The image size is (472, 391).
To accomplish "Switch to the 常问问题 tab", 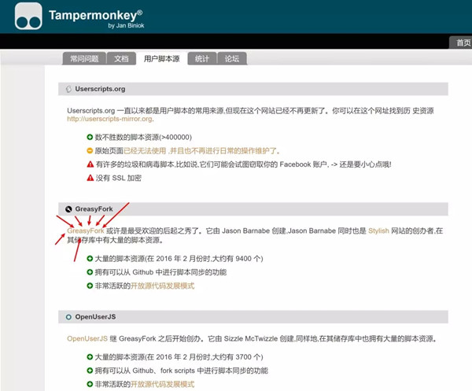I will pos(85,58).
